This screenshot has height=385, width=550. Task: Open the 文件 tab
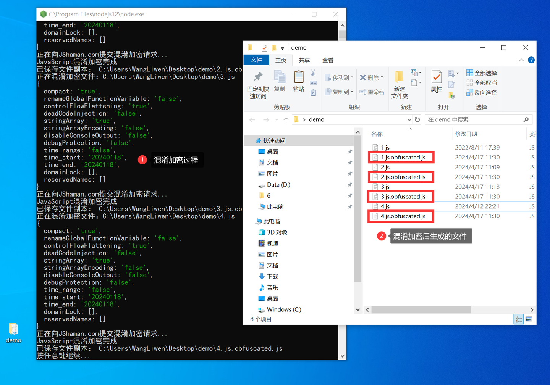pyautogui.click(x=256, y=60)
